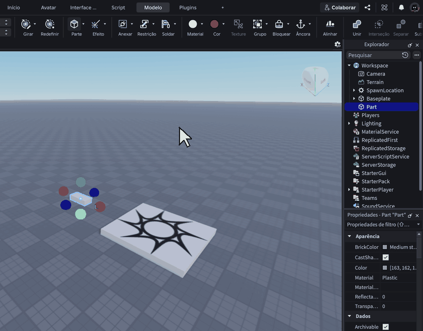
Task: Click the Cor color swatch
Action: 214,24
